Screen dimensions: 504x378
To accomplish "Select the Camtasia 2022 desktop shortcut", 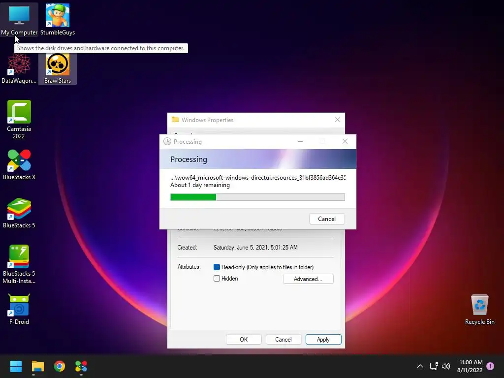I will [19, 120].
